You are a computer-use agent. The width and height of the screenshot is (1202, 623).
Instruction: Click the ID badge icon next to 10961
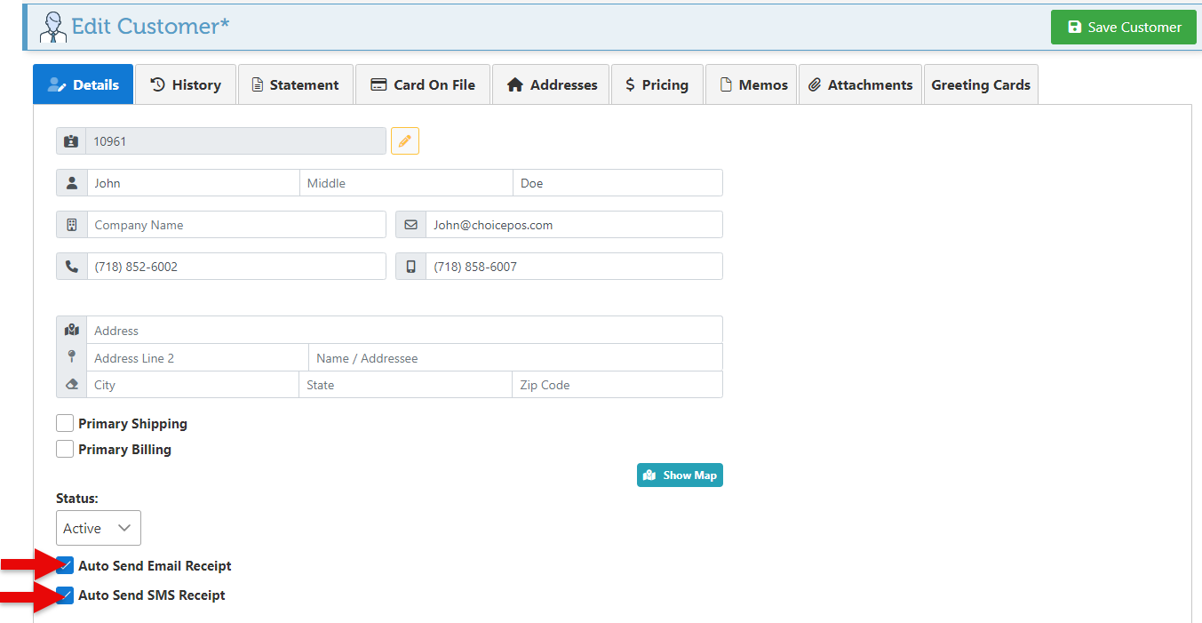pyautogui.click(x=71, y=141)
